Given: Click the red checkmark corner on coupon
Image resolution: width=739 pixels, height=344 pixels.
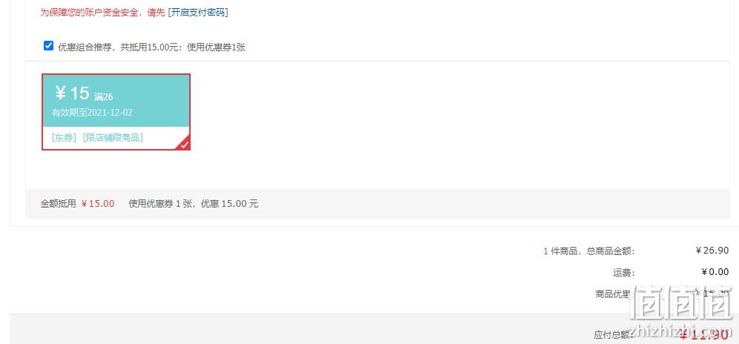Looking at the screenshot, I should tap(184, 144).
